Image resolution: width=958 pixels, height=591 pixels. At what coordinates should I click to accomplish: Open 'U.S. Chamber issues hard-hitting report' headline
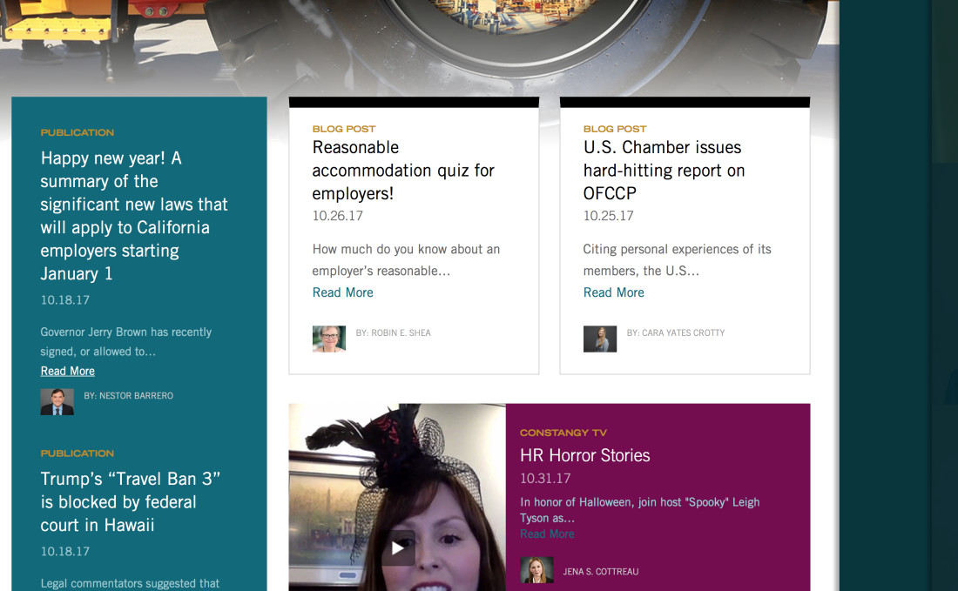pos(664,171)
